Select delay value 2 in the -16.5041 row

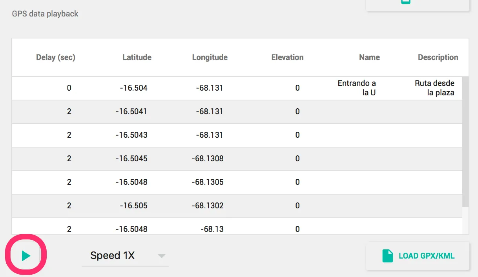[x=69, y=111]
